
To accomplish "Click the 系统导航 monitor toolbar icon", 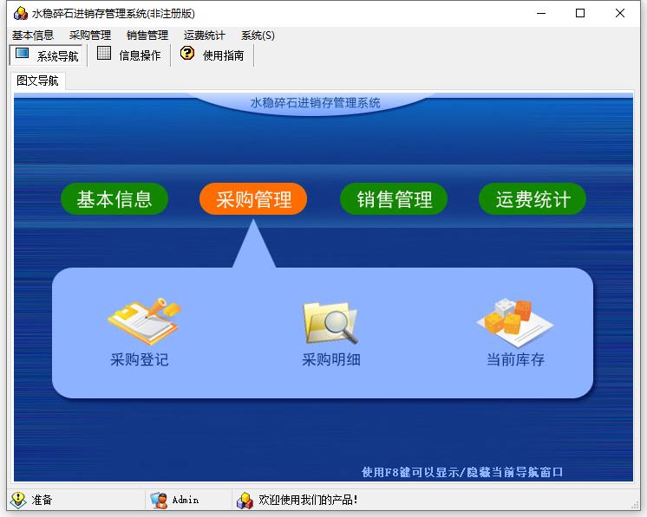I will [22, 54].
